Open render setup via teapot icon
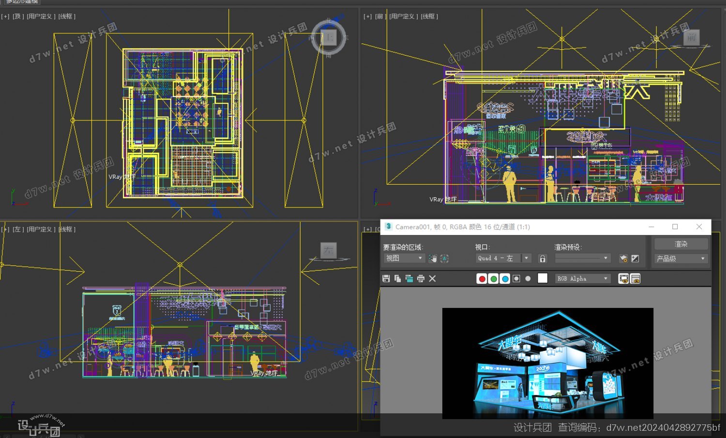The width and height of the screenshot is (726, 438). click(x=623, y=259)
